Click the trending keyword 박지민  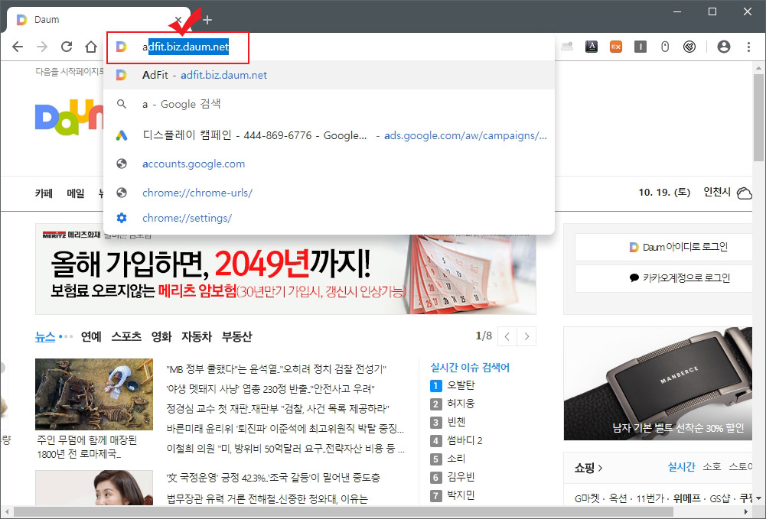point(461,495)
